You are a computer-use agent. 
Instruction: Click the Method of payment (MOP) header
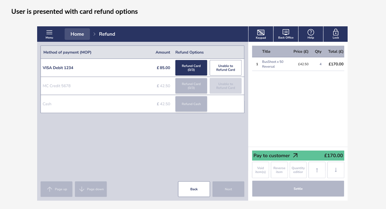(x=67, y=52)
